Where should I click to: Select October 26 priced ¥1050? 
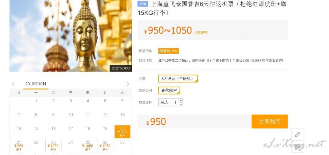105,146
